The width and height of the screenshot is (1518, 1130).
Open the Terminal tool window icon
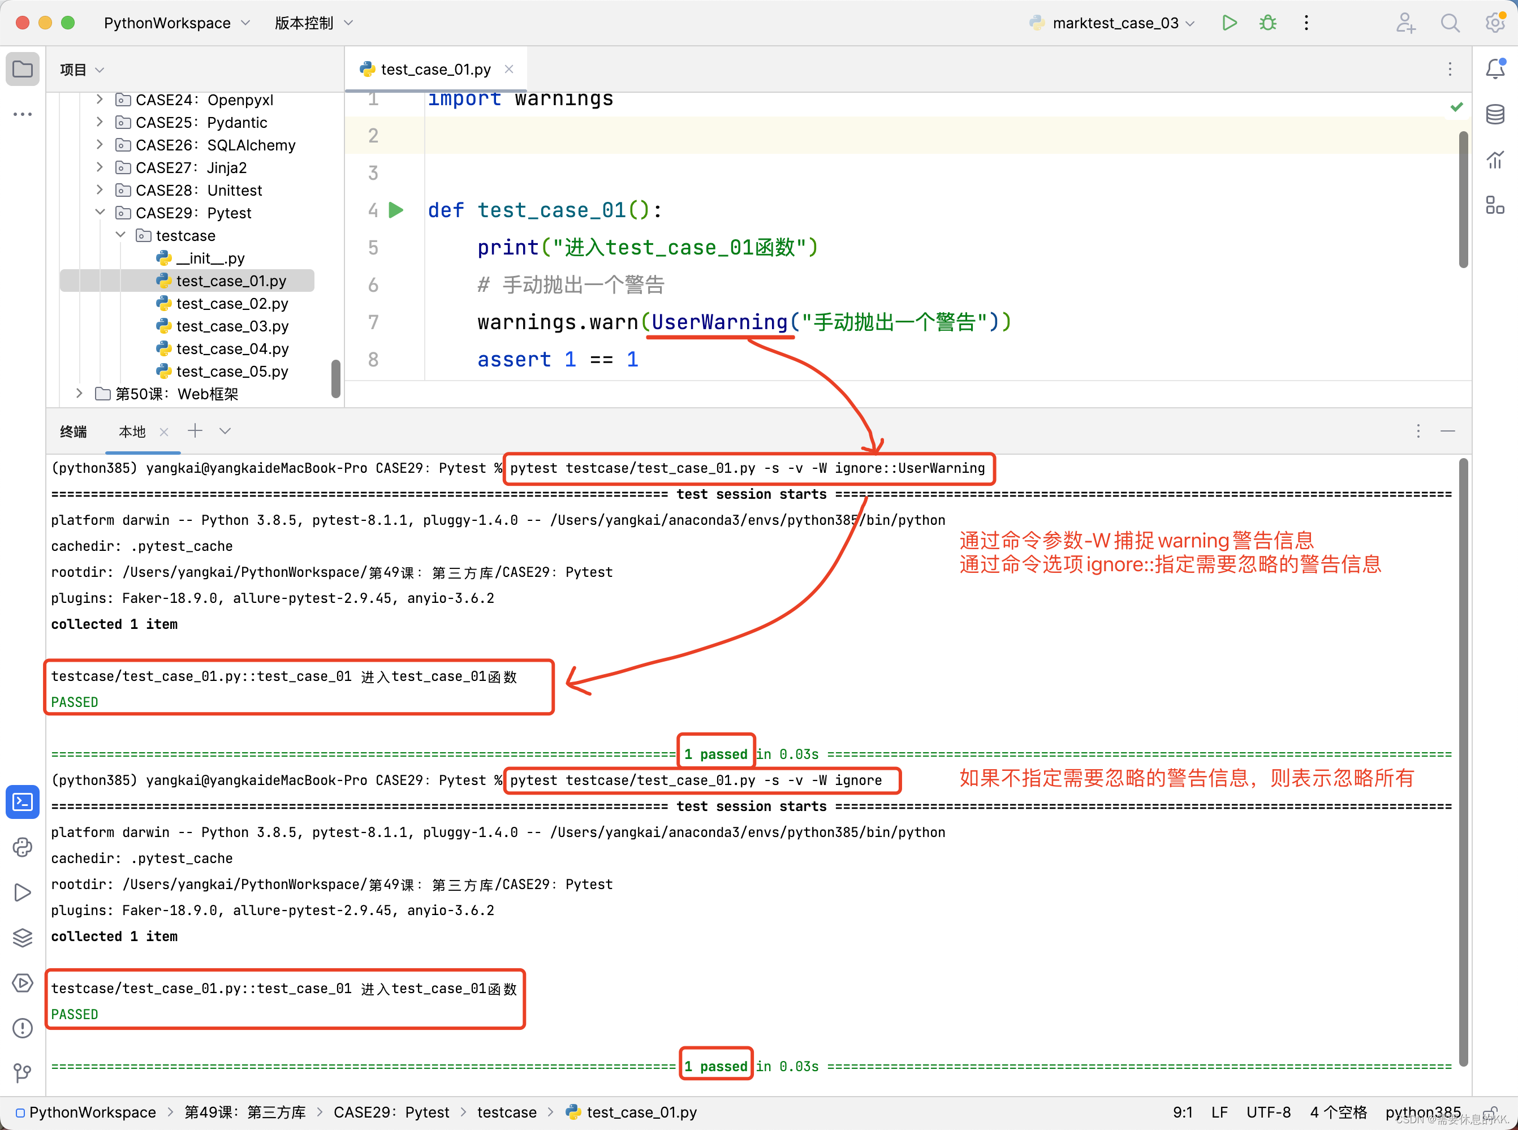[23, 801]
